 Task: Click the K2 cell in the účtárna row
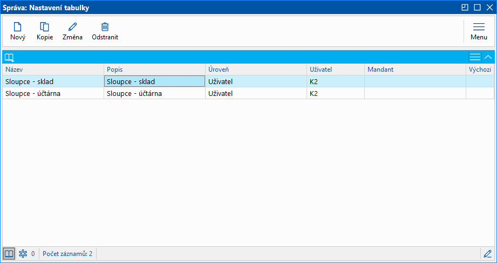336,93
